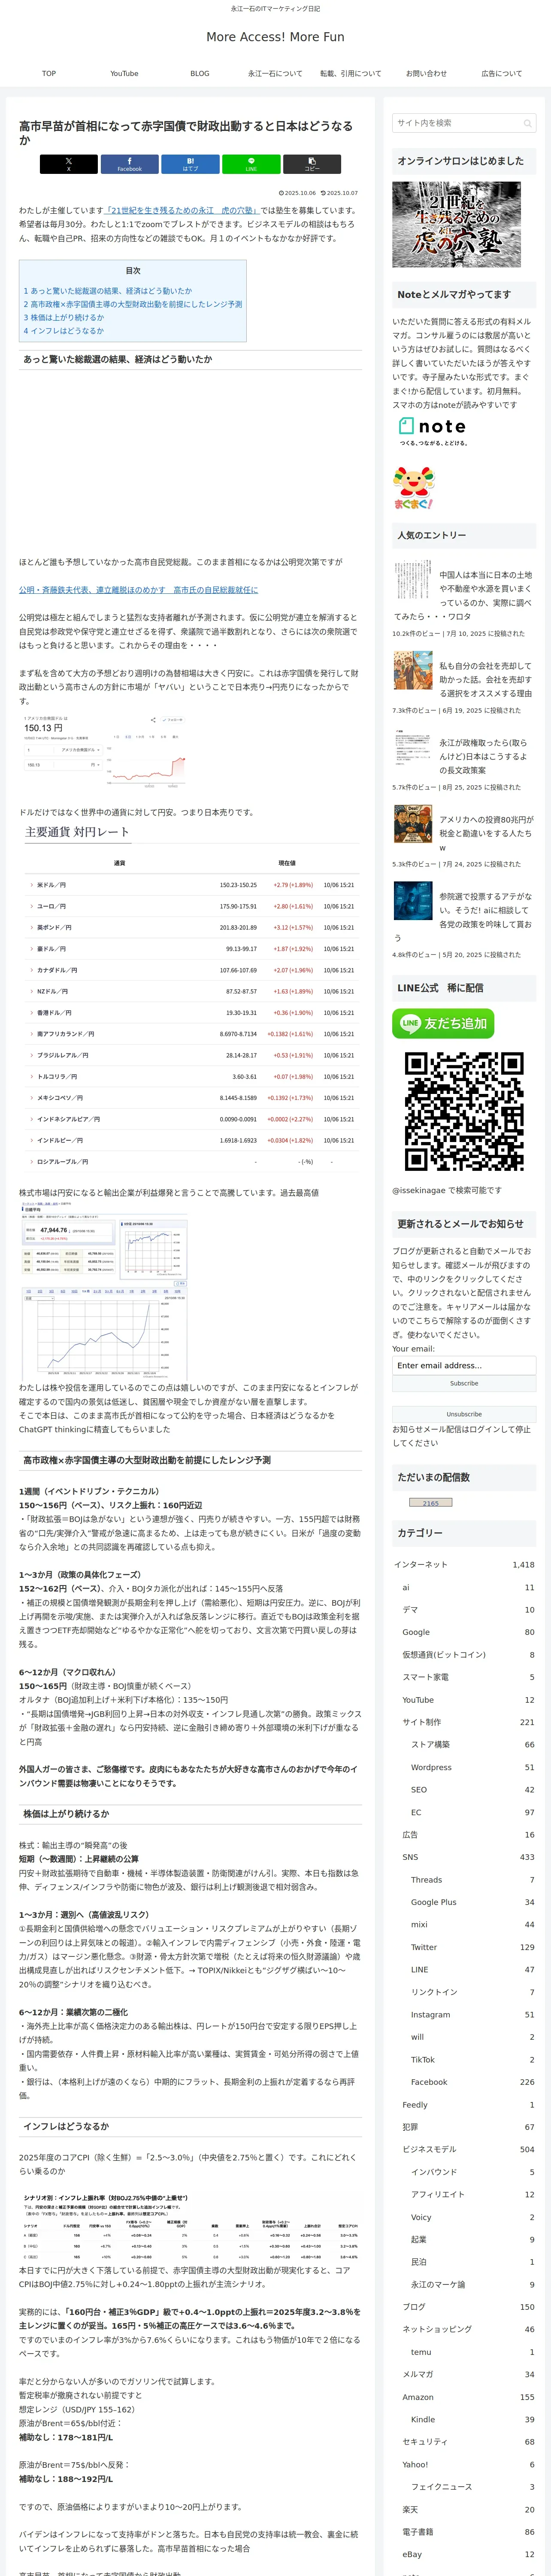Open the 転載、引用について menu item
This screenshot has height=2576, width=551.
point(350,73)
